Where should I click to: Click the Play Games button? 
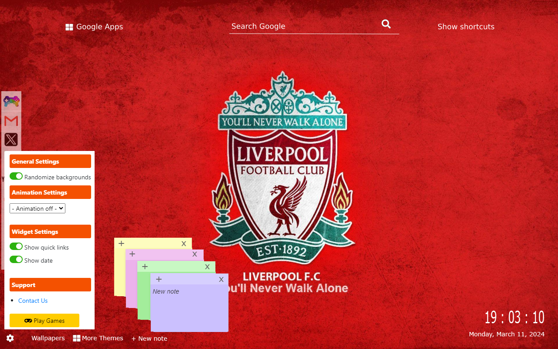[x=44, y=320]
